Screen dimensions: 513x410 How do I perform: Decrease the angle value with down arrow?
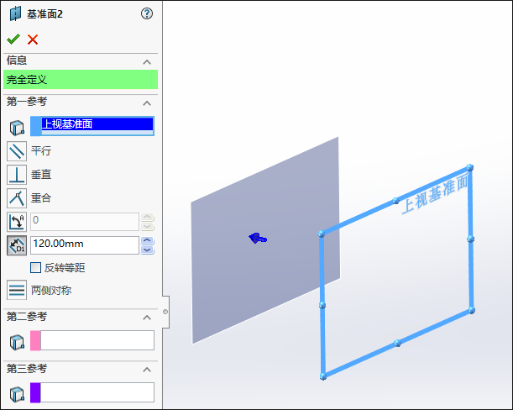(147, 226)
